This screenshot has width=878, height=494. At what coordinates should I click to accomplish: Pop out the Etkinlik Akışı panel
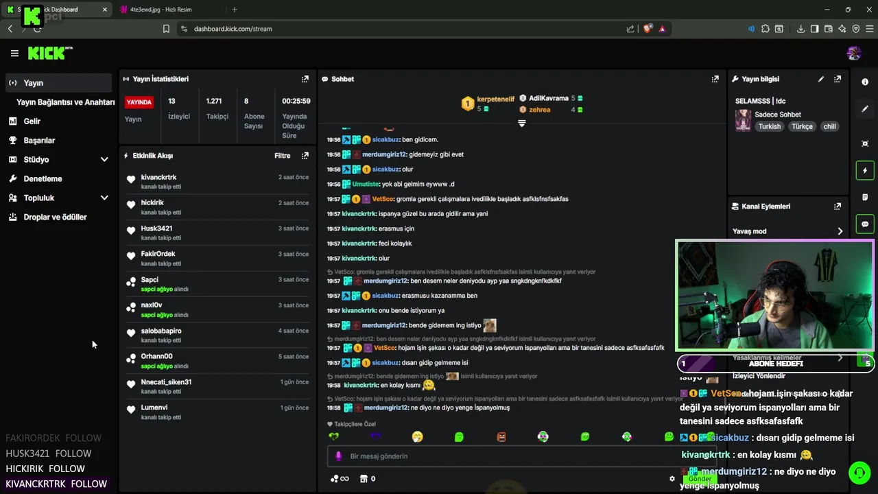point(305,156)
